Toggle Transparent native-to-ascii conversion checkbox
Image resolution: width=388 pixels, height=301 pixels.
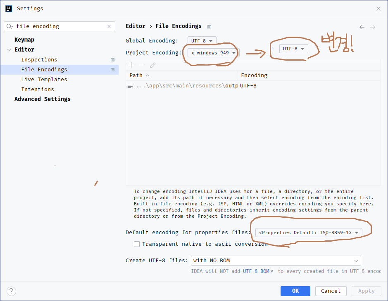[x=137, y=244]
